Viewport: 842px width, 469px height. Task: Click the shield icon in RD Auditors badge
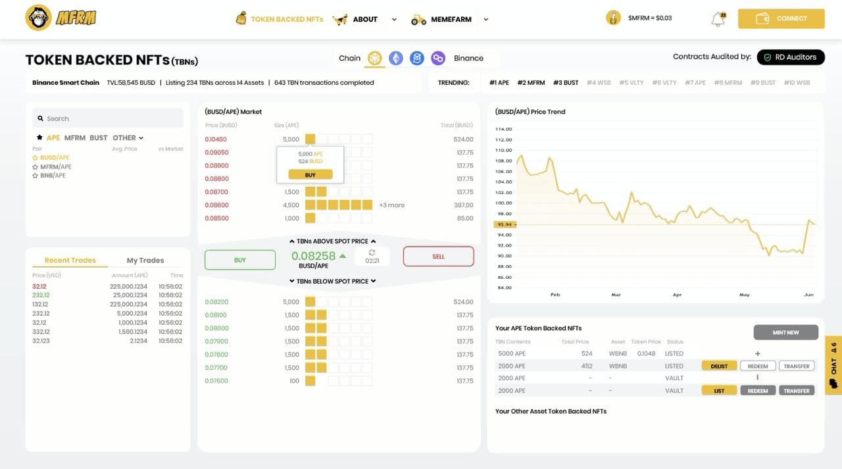point(767,57)
